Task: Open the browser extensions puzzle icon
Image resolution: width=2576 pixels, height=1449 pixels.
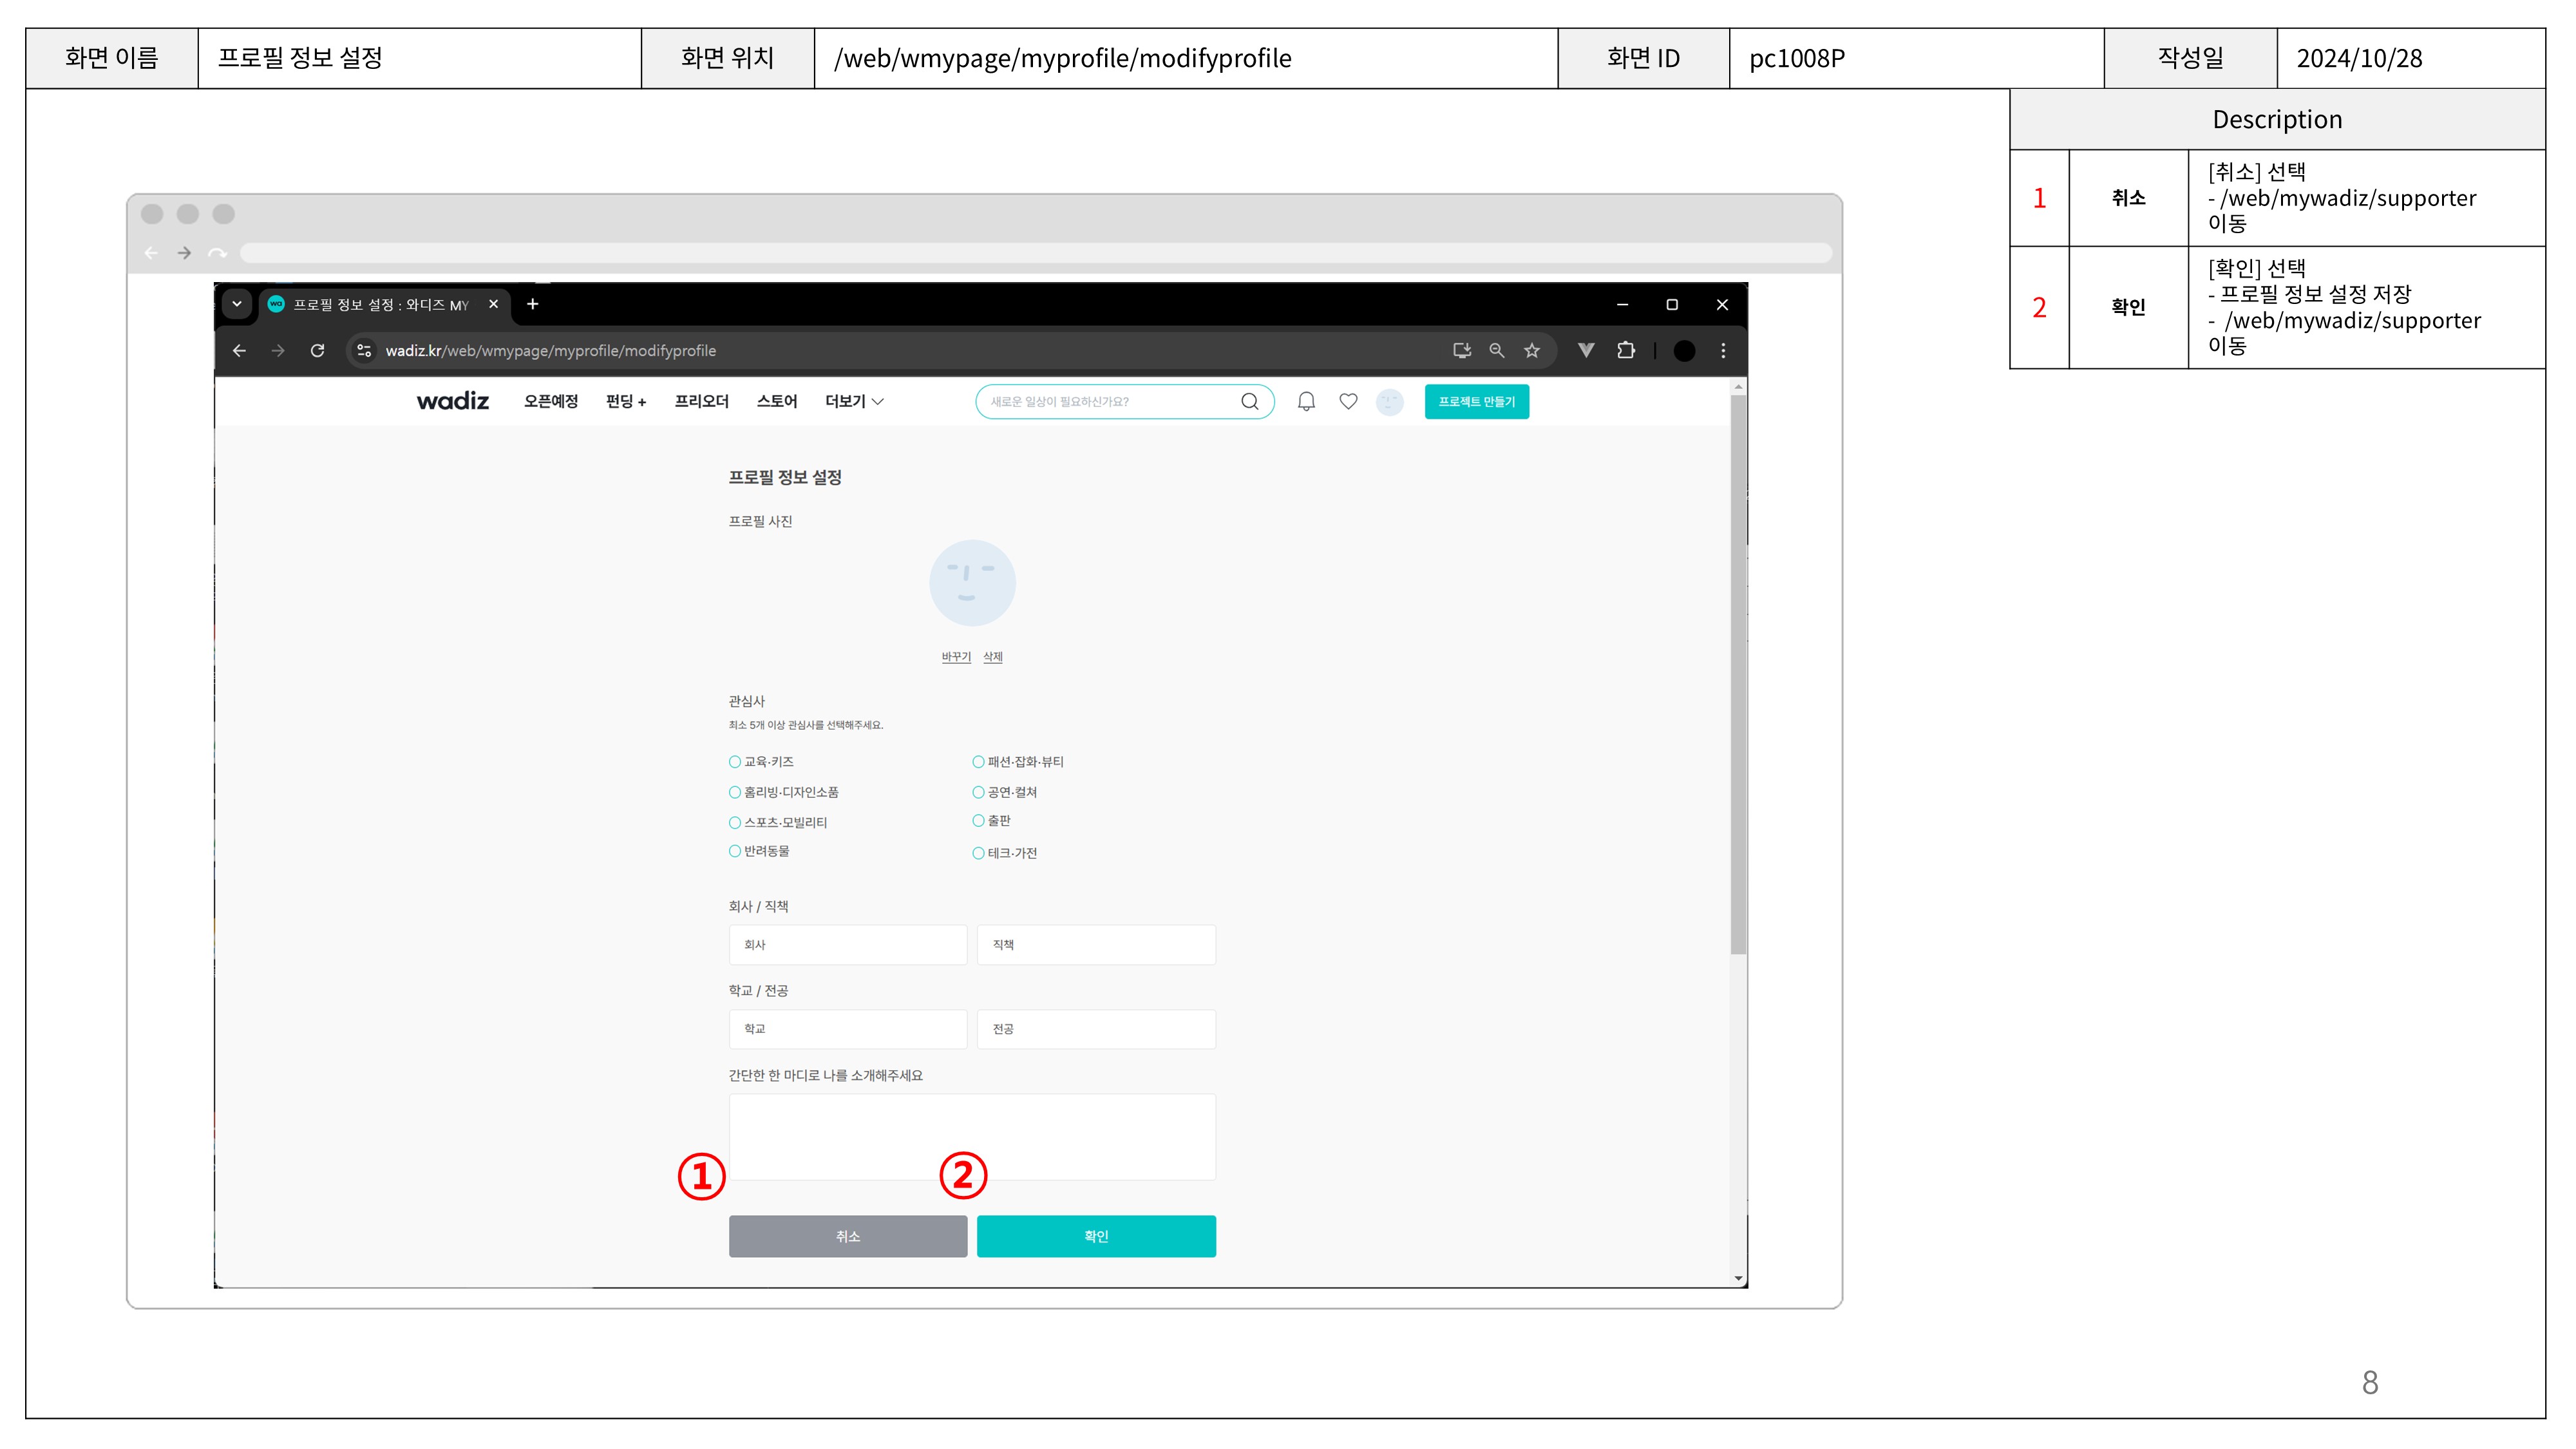Action: [x=1626, y=350]
